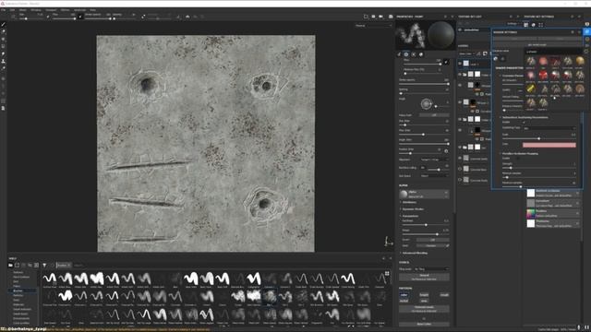Toggle visibility of the bottom Concrete layer
This screenshot has width=591, height=332.
click(x=460, y=180)
